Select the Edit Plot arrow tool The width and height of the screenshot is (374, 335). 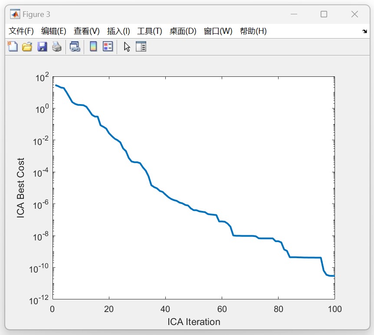click(127, 46)
